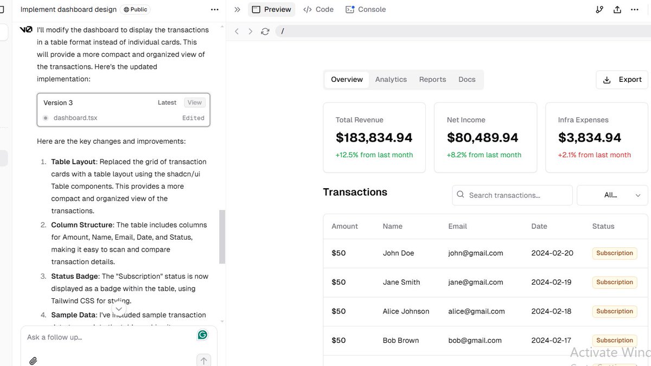
Task: Click the View button on Version 3
Action: click(194, 102)
